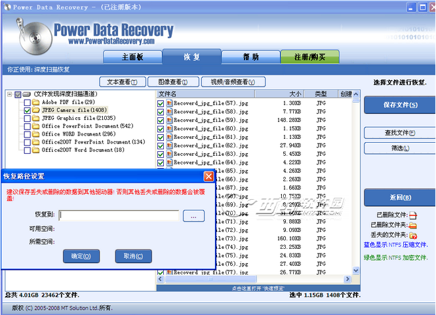Select the Office PowerPoint Document folder icon
Viewport: 436px width, 315px height.
click(35, 126)
